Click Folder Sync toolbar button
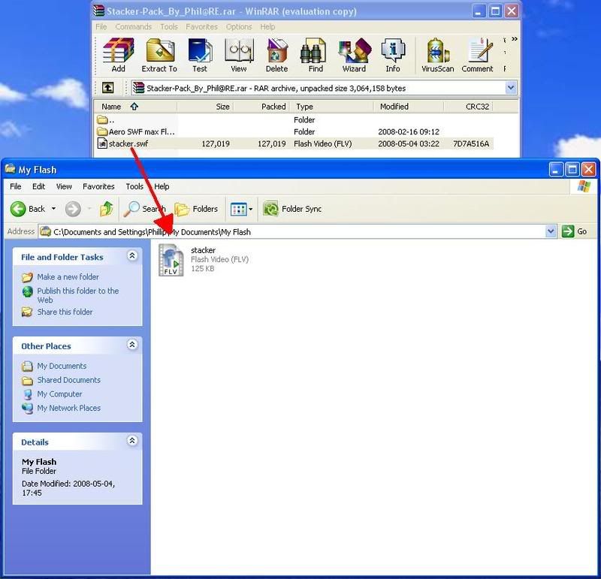Screen dimensions: 601x579 292,209
